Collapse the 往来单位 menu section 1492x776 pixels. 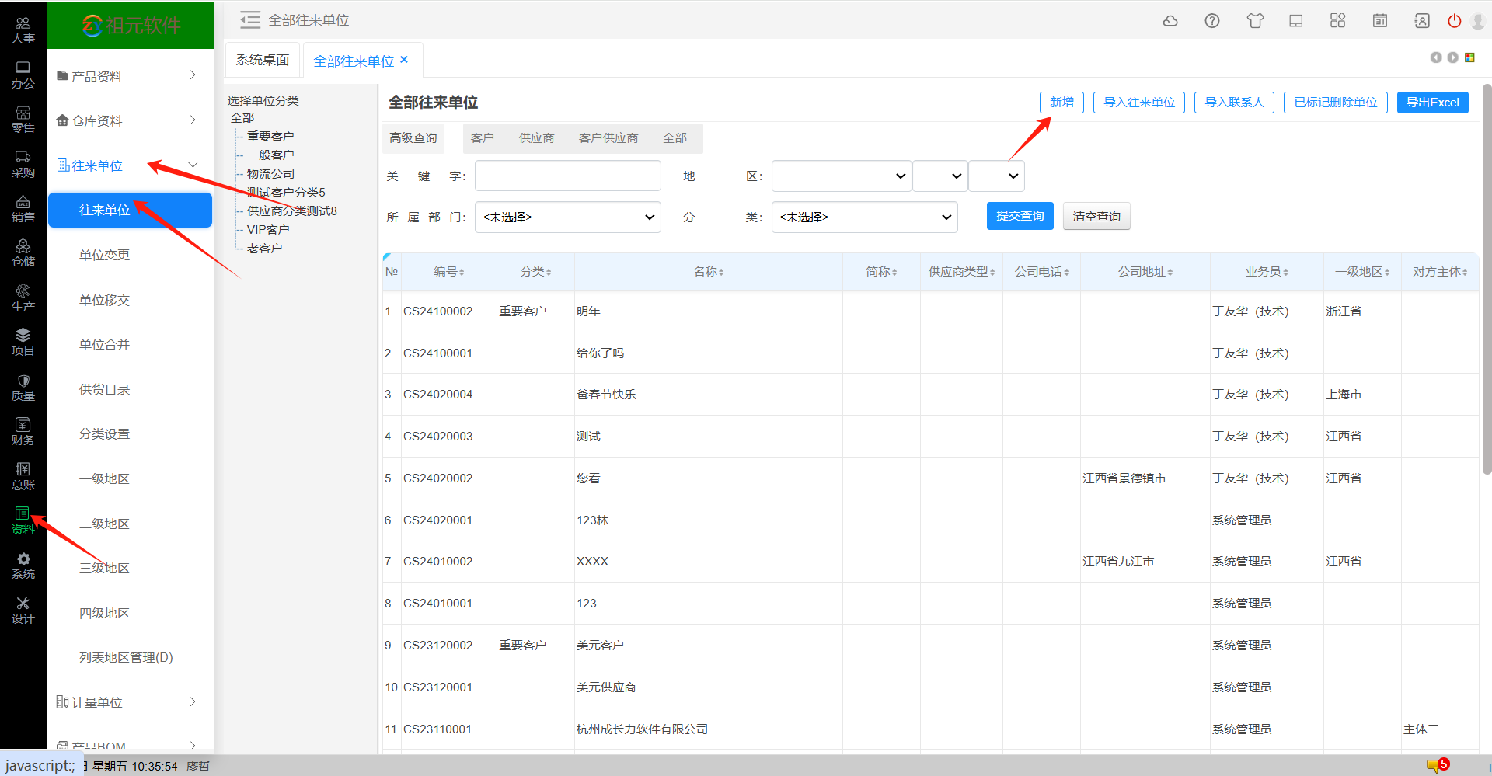pos(130,165)
